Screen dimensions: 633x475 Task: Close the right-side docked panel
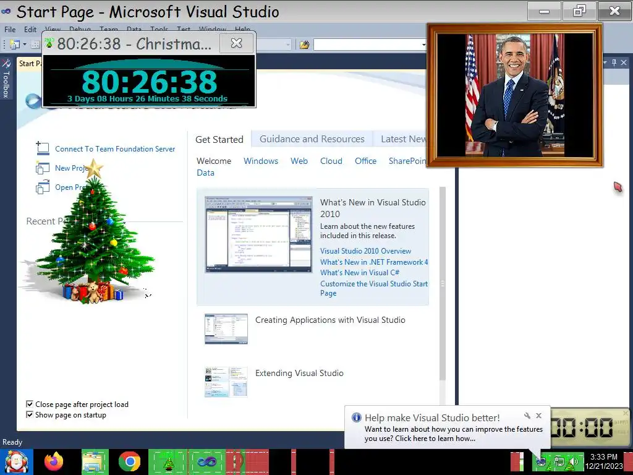click(x=624, y=62)
